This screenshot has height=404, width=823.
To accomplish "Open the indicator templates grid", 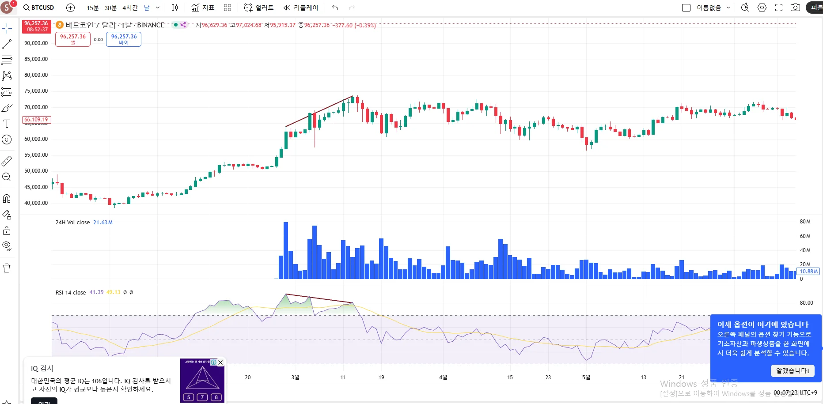I will [228, 8].
